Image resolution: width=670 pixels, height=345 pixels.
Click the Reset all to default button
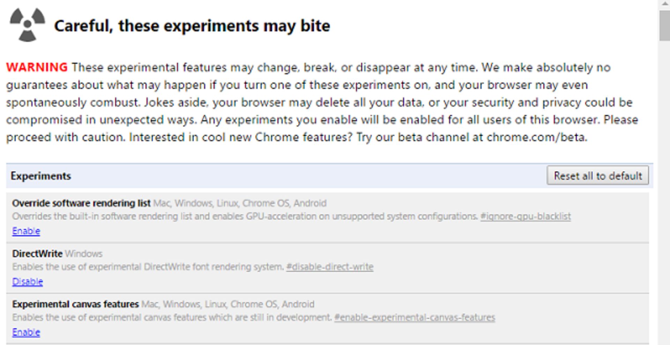[x=598, y=176]
